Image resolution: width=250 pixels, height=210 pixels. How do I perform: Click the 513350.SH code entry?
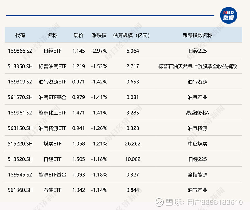click(x=20, y=66)
